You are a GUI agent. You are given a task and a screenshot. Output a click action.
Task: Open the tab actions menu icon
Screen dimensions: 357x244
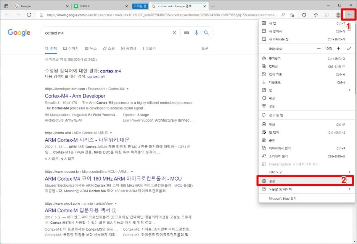(6, 6)
